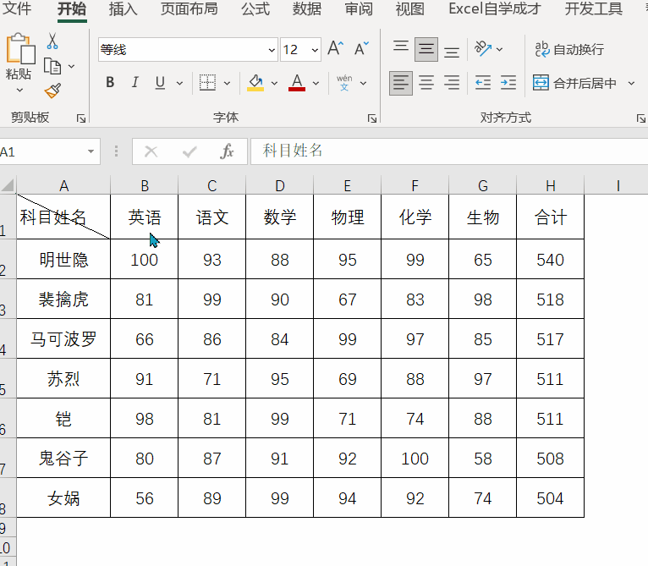Screen dimensions: 648x566
Task: Open the font group dialog launcher
Action: (x=372, y=118)
